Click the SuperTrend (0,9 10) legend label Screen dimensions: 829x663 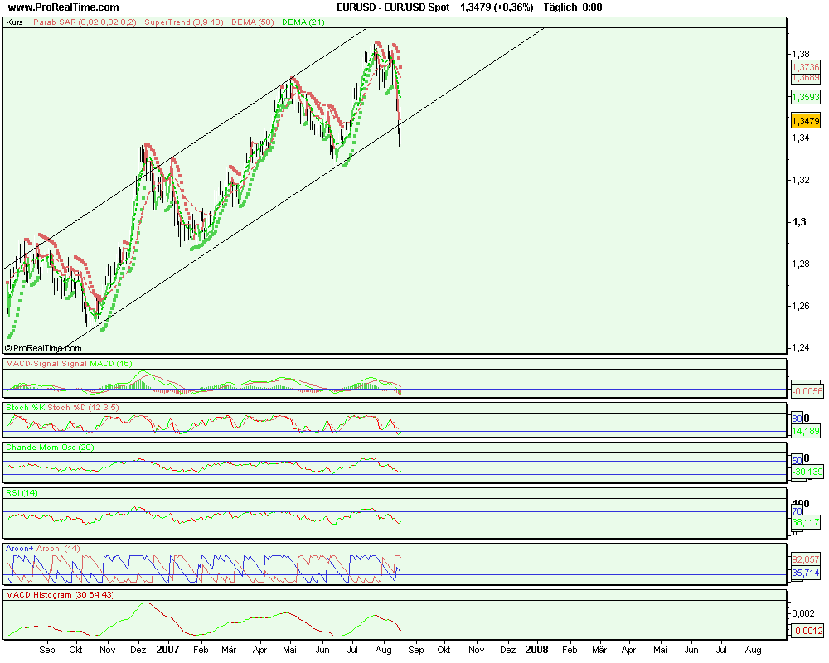click(x=184, y=22)
